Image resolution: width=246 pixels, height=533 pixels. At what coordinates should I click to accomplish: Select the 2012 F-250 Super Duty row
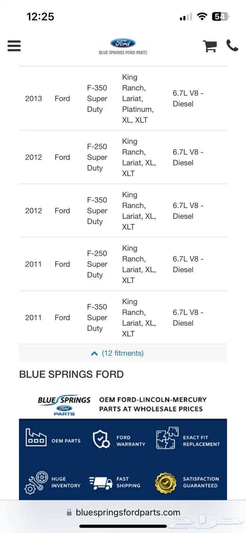coord(123,157)
